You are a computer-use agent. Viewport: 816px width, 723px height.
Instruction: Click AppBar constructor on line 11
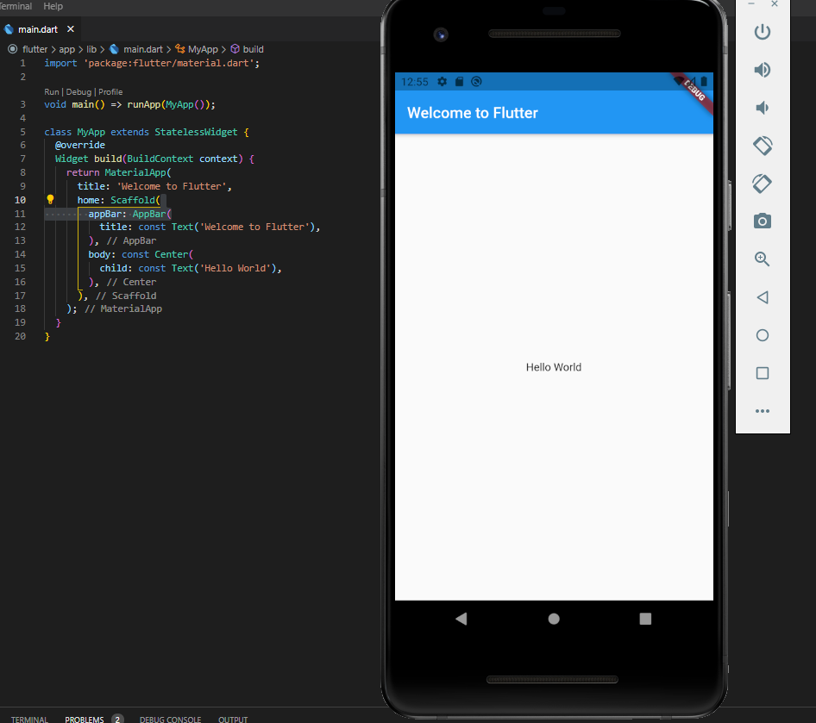pos(149,214)
